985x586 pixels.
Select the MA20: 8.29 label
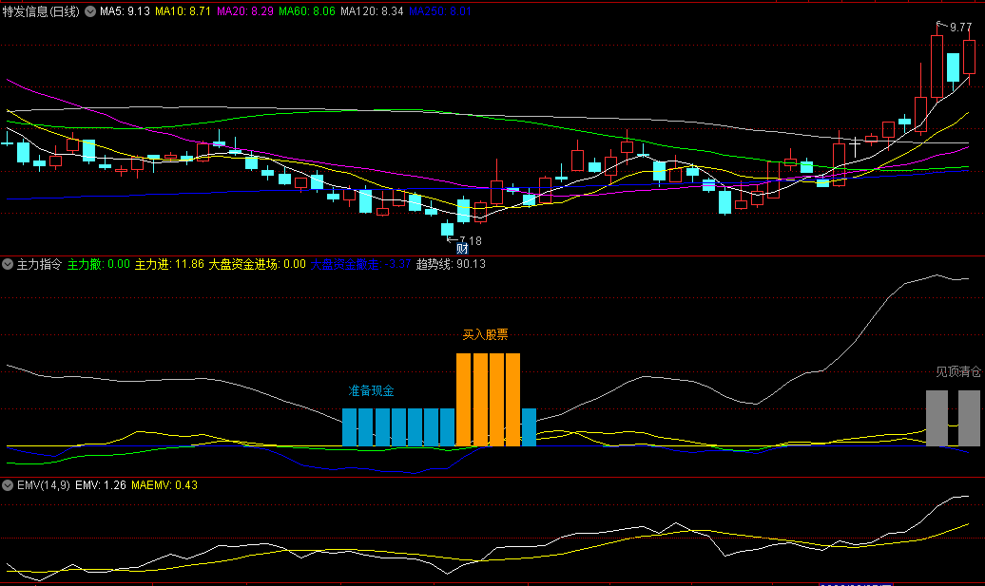[x=245, y=11]
